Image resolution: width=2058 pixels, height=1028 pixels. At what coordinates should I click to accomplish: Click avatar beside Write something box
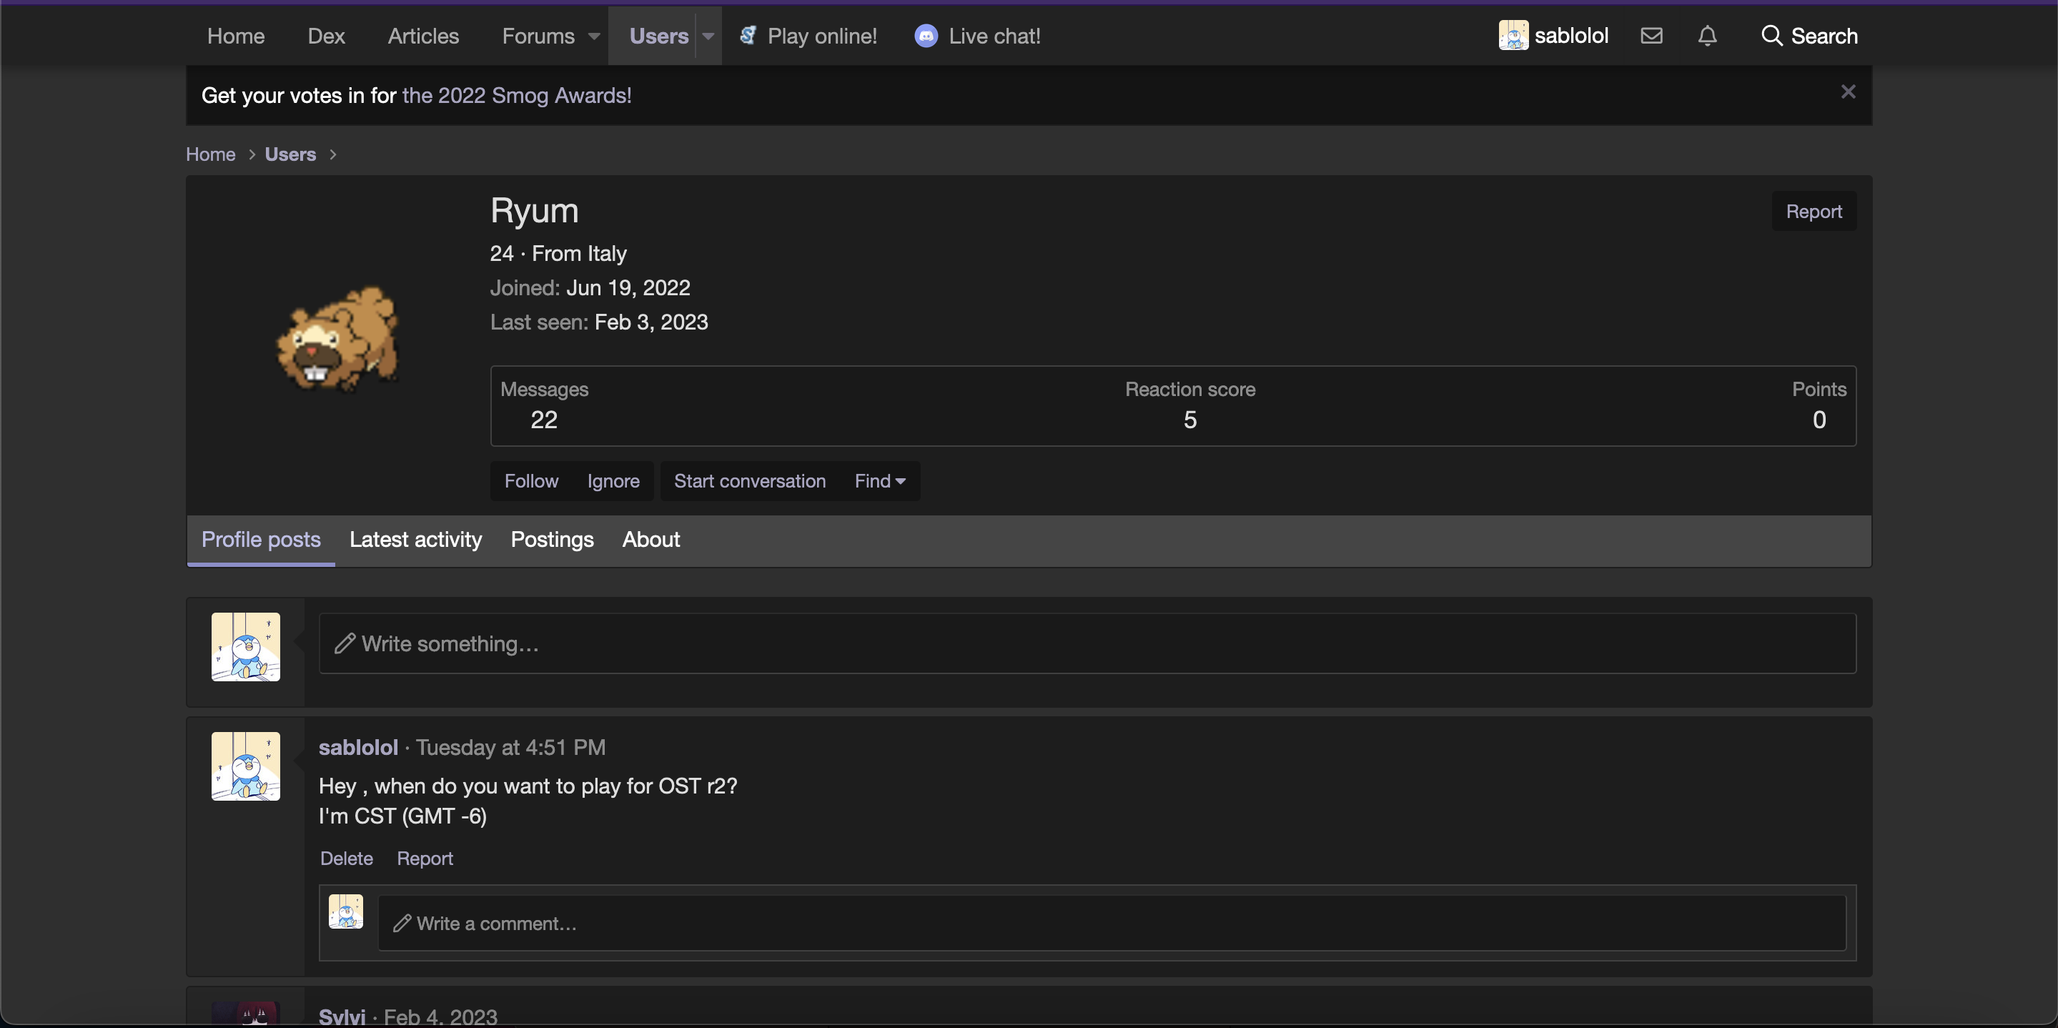[x=246, y=647]
